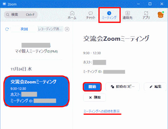The width and height of the screenshot is (168, 129).
Task: Select the 交流会Zoomミーティング list item
Action: pyautogui.click(x=36, y=91)
